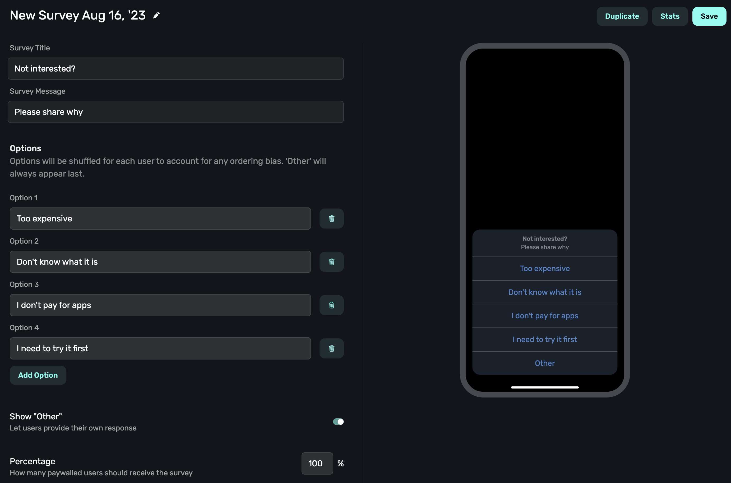Delete Option 1 with its trash icon
Image resolution: width=731 pixels, height=483 pixels.
click(331, 218)
